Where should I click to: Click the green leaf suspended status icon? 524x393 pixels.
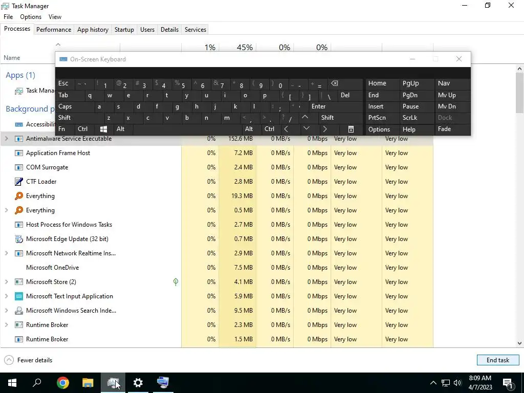176,282
